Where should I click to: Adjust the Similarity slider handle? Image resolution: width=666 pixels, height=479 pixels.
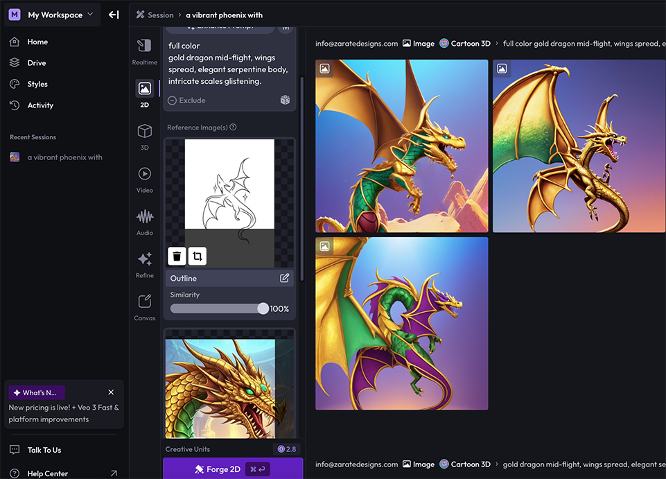[263, 308]
